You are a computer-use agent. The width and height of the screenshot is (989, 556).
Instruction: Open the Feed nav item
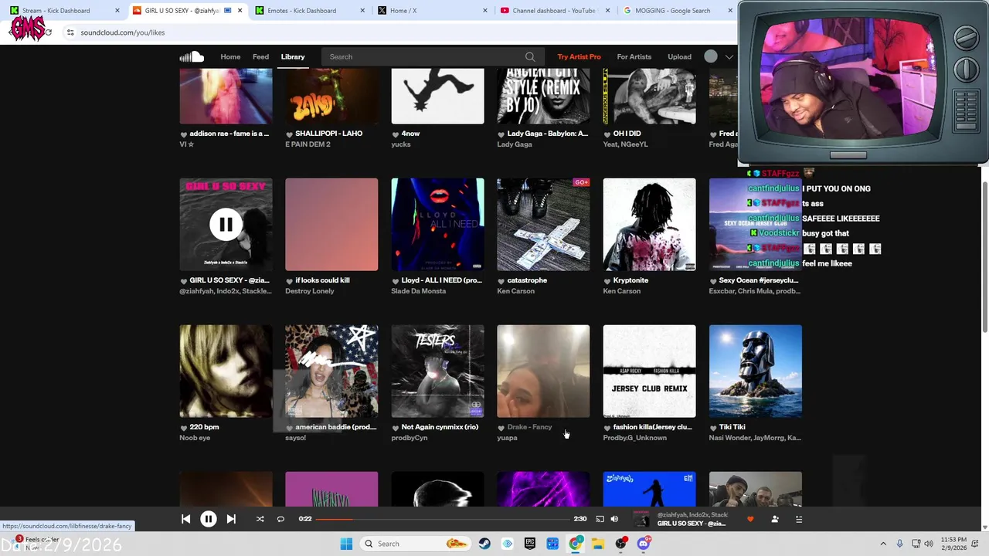tap(261, 56)
